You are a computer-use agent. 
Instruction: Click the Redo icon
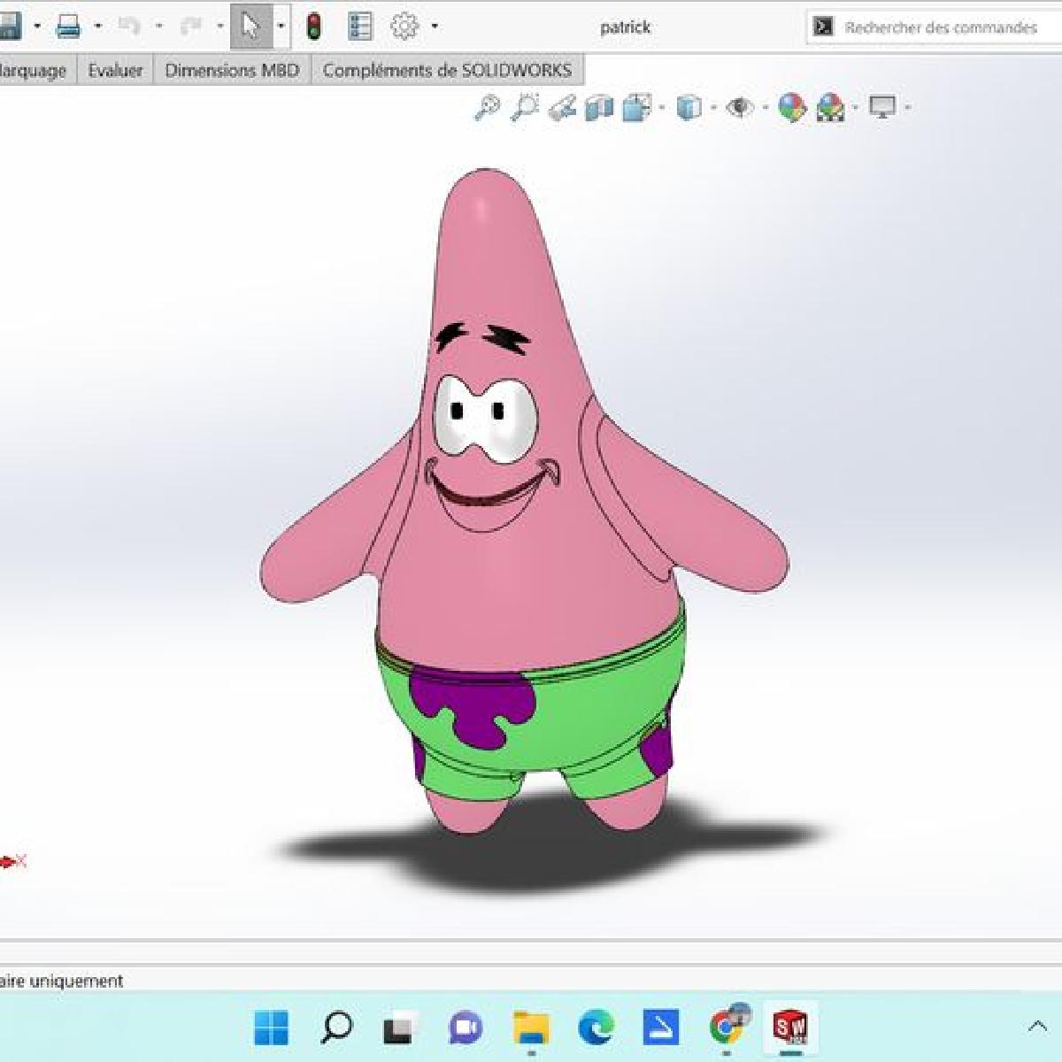point(191,27)
